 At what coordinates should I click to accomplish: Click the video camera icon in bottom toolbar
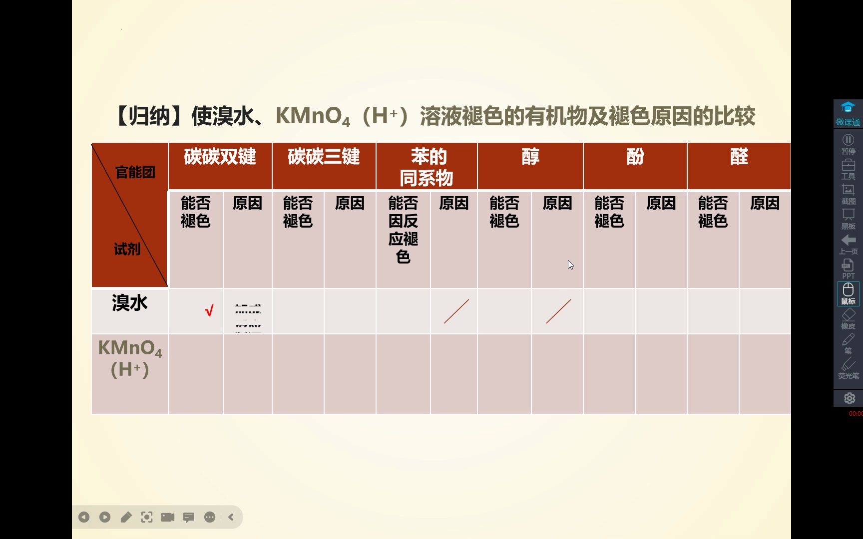click(168, 518)
